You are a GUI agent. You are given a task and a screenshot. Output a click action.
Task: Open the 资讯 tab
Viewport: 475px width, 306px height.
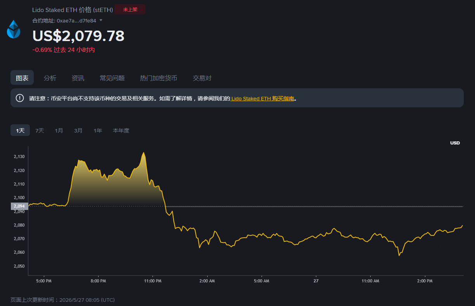pos(78,78)
